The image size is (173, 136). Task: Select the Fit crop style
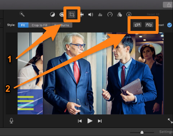pos(23,25)
